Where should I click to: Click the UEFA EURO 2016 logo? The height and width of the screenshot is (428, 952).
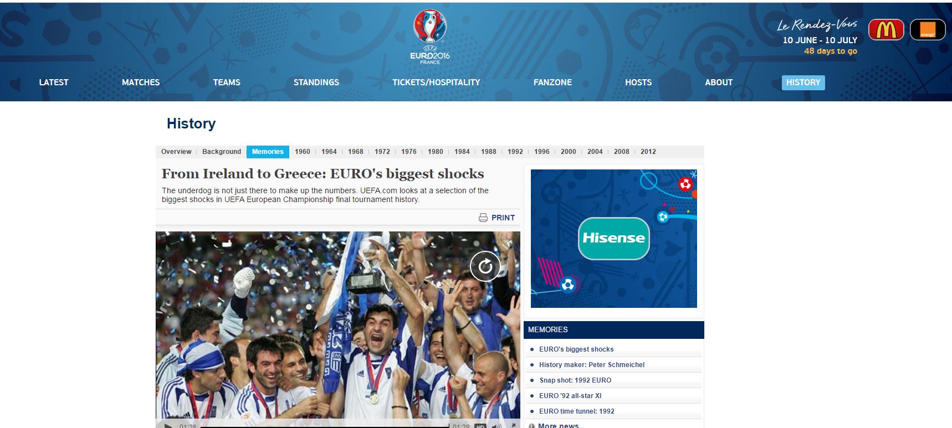point(430,37)
